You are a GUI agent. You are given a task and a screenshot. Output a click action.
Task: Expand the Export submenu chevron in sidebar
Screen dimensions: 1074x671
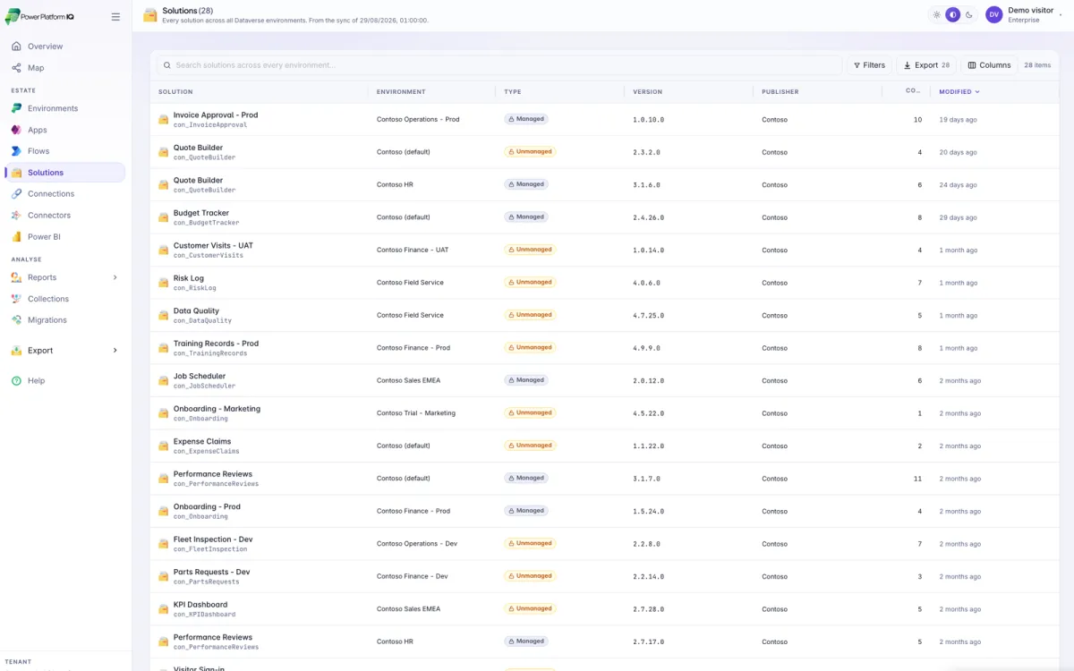[x=115, y=351]
